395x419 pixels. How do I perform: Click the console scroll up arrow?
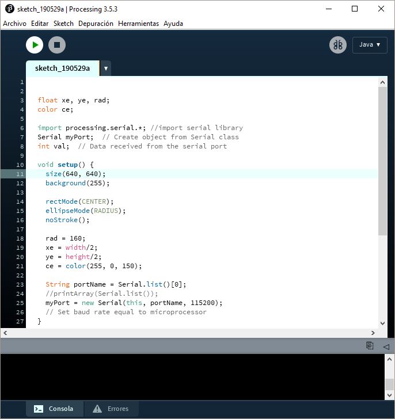[389, 359]
